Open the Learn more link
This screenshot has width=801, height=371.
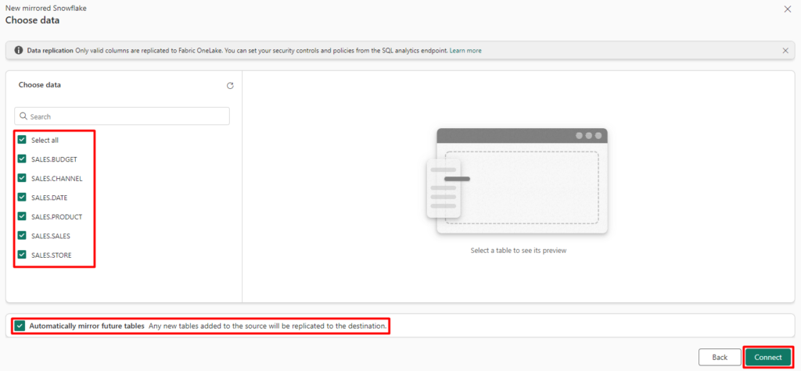[465, 51]
